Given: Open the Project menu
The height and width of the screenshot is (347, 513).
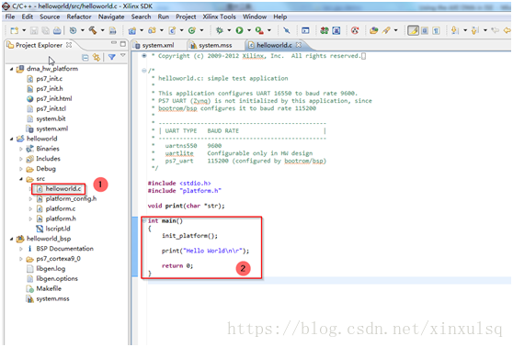Looking at the screenshot, I should [x=186, y=17].
